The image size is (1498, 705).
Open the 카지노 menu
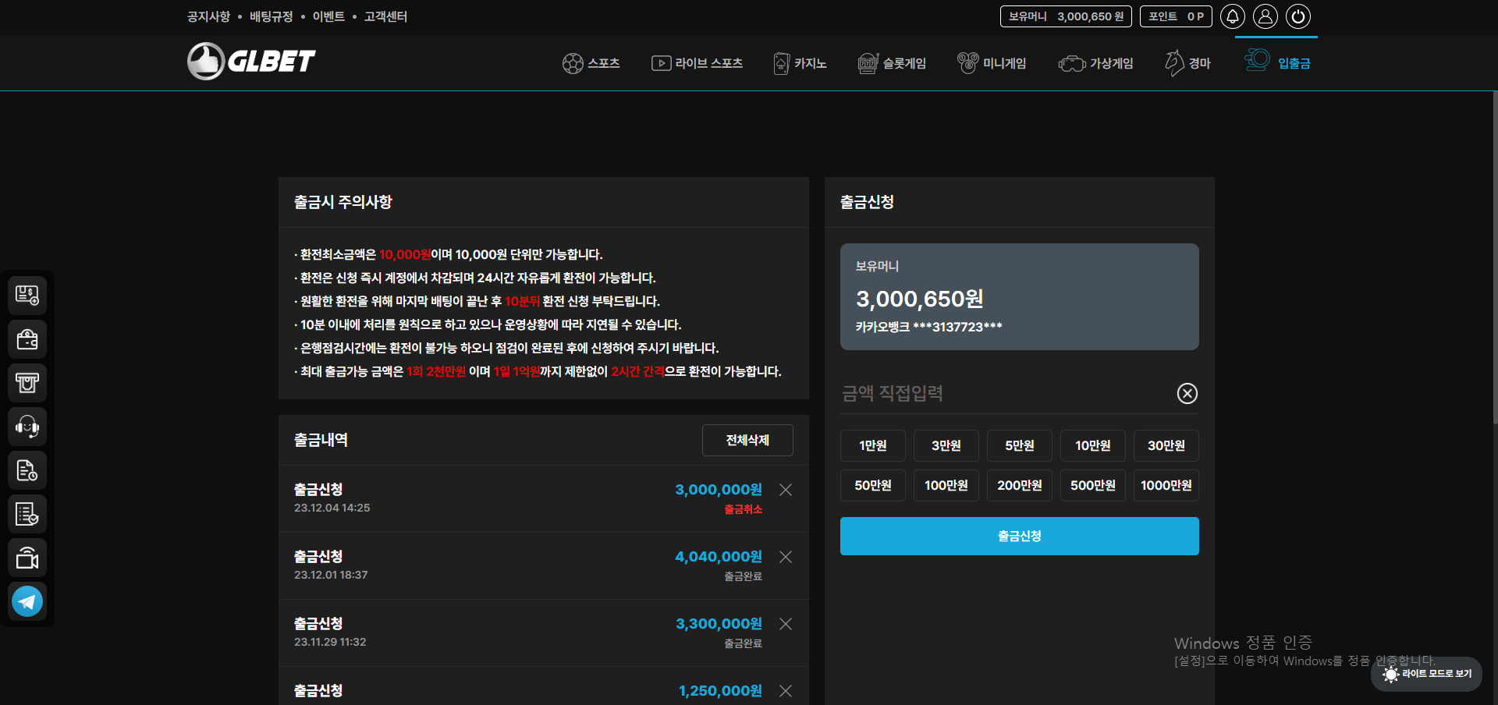click(x=800, y=63)
